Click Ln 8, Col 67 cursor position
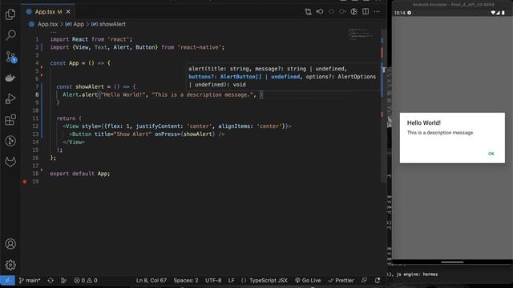Screen dimensions: 513x288 pos(151,280)
